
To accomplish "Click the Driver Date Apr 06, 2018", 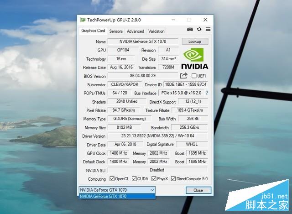I will coord(125,144).
